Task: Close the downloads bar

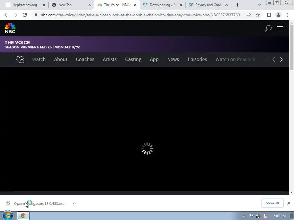Action: [289, 203]
